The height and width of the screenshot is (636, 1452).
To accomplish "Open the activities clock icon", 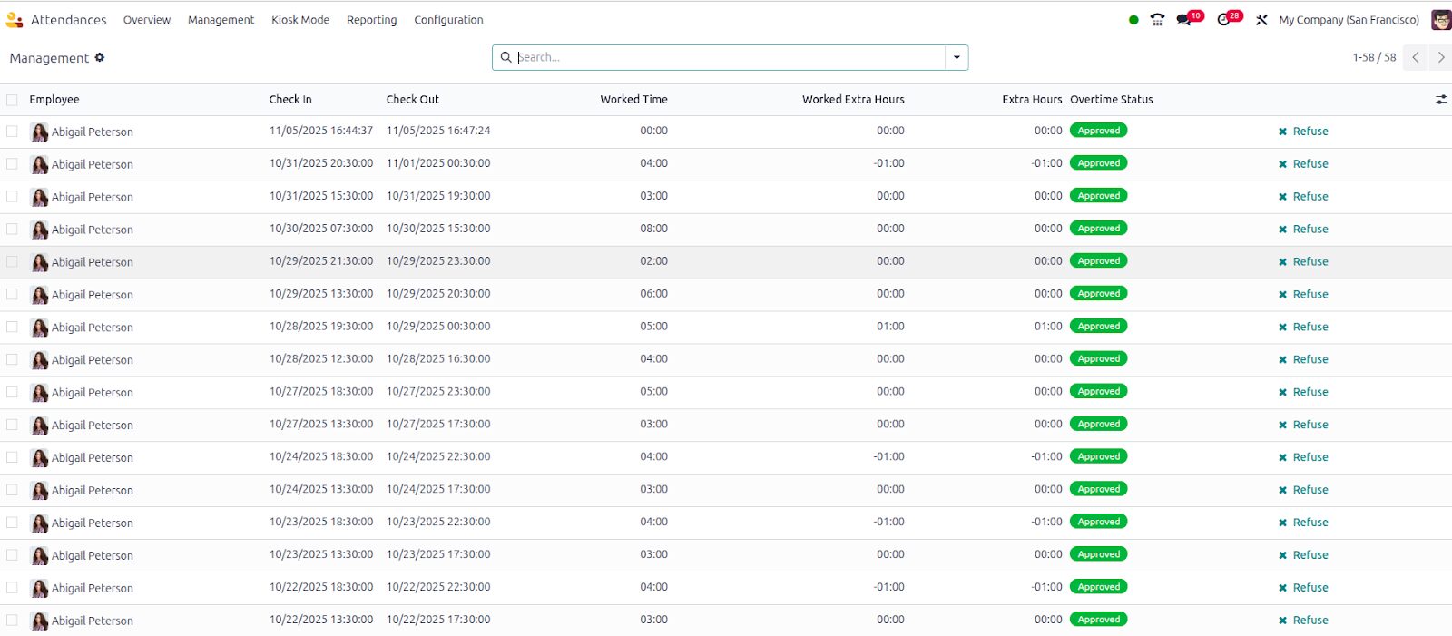I will 1224,20.
